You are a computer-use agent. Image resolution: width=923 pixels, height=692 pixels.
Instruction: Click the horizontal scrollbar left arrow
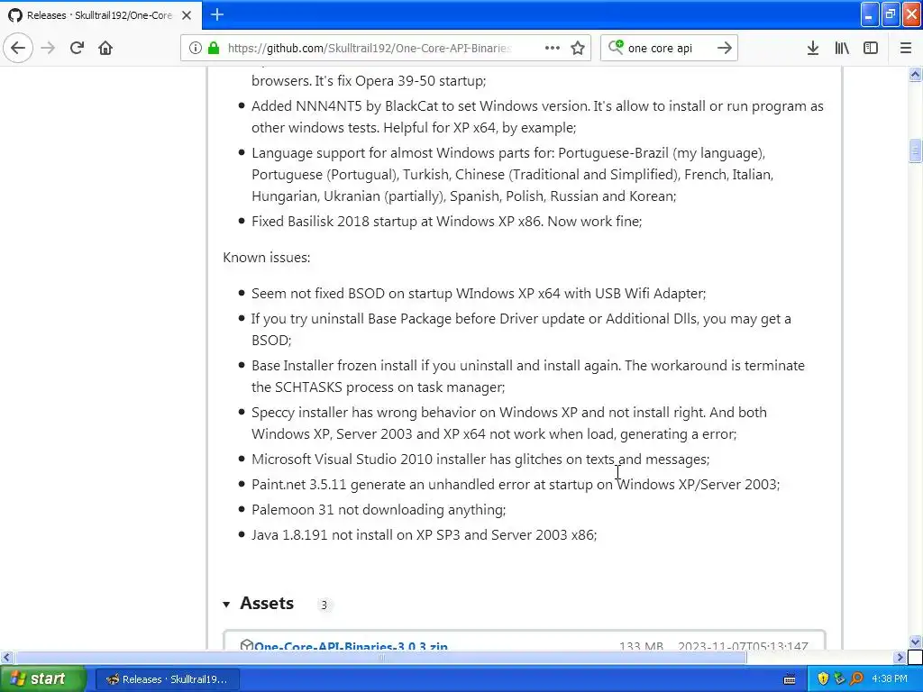pos(6,657)
